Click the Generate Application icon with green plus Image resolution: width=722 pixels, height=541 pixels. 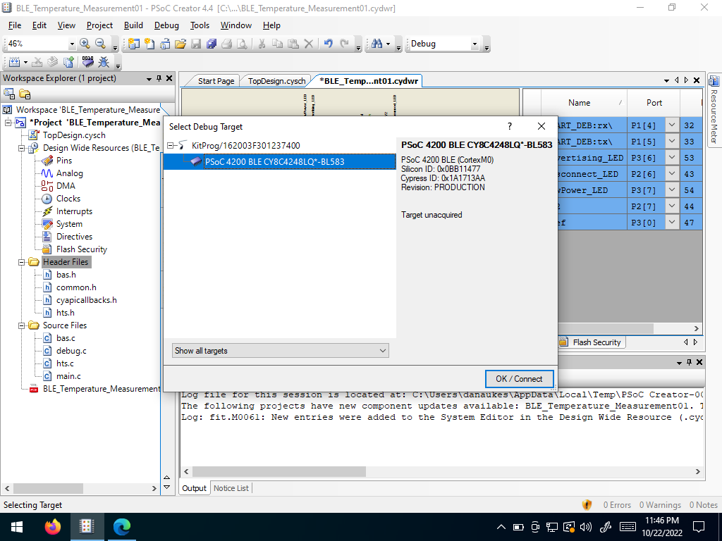[68, 62]
